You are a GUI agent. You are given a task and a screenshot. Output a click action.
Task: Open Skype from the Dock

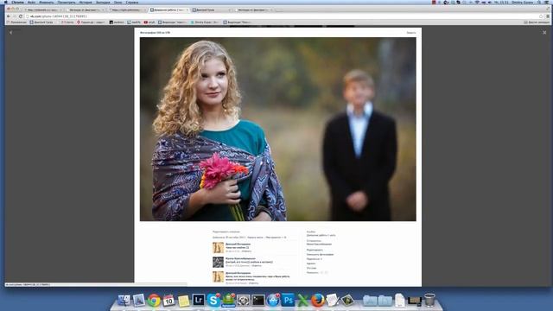[213, 300]
